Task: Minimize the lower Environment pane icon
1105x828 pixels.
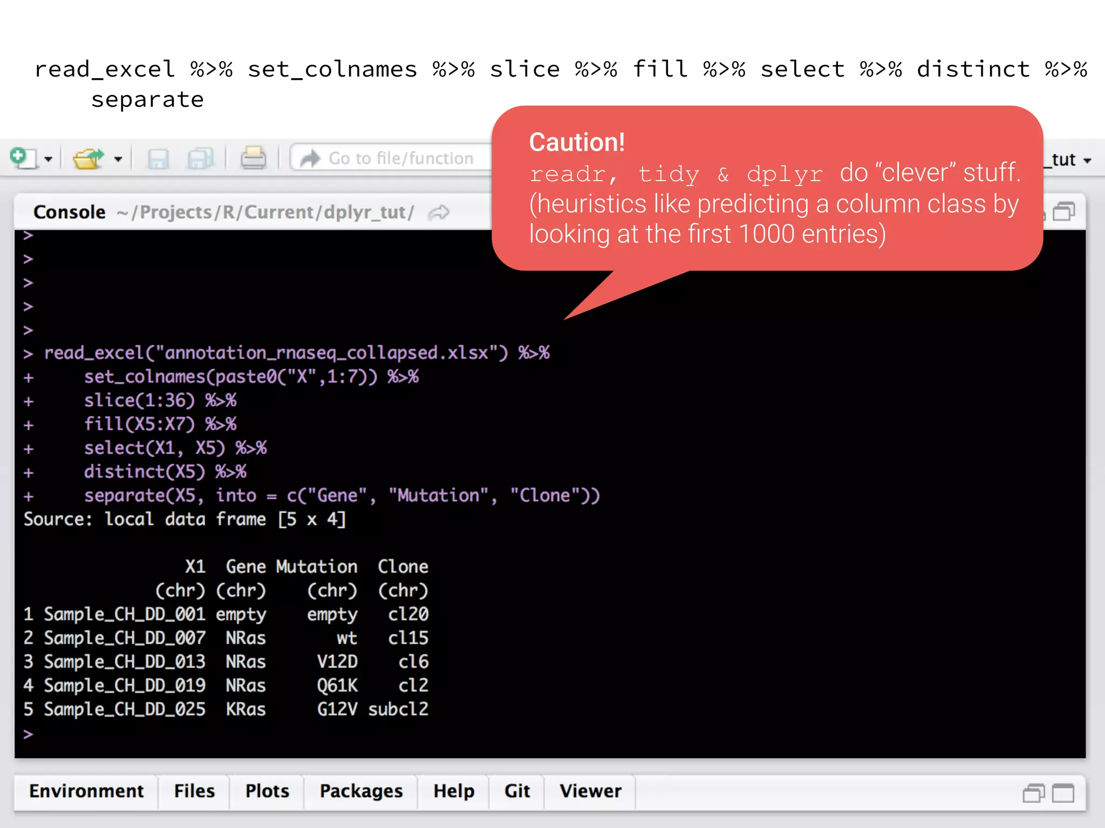Action: click(1033, 793)
